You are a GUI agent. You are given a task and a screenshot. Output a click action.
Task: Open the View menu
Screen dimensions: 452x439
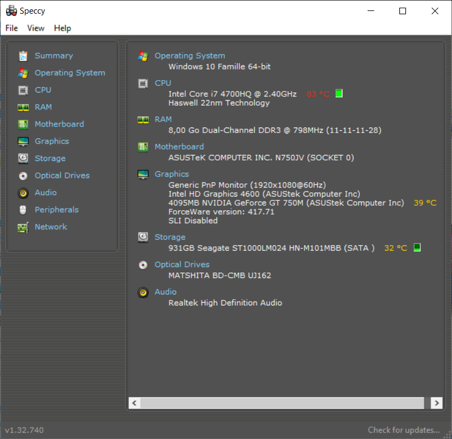click(x=36, y=28)
